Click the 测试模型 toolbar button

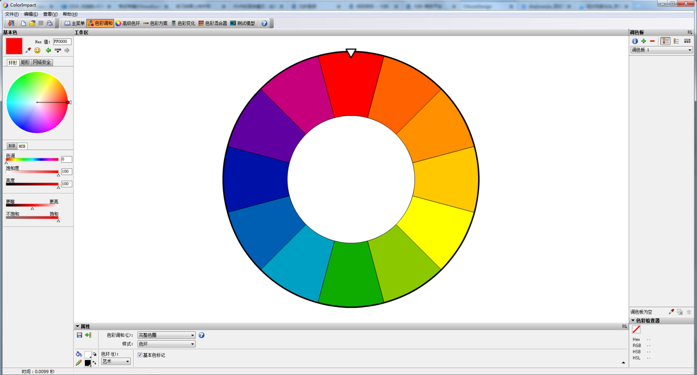[x=243, y=23]
